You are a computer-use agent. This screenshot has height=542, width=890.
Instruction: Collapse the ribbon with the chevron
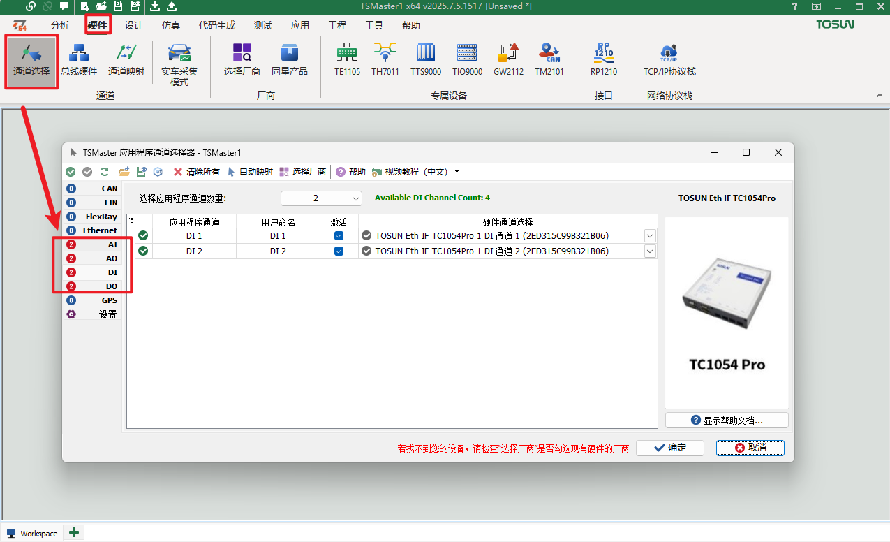880,95
